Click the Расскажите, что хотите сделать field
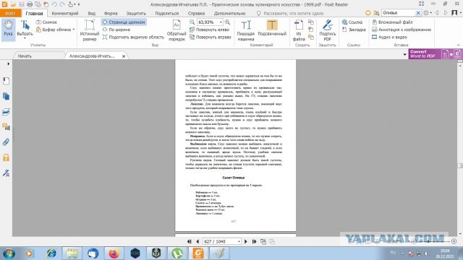 pos(289,13)
